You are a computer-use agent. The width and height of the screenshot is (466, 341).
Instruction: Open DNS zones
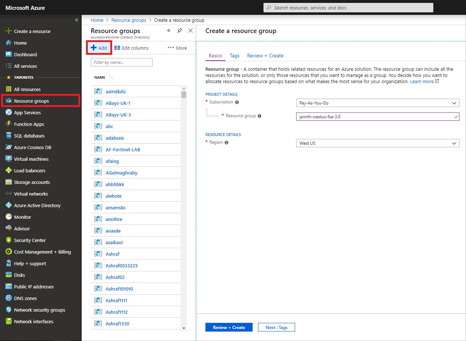(25, 298)
